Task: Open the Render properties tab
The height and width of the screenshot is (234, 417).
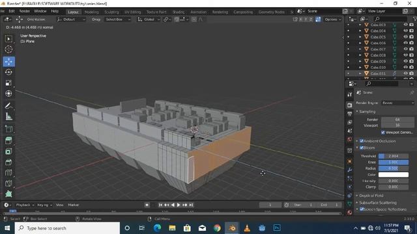Action: click(350, 105)
